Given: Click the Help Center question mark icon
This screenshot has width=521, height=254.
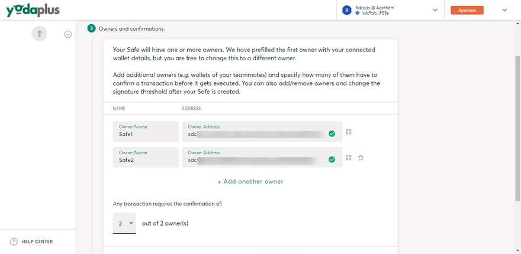Looking at the screenshot, I should [14, 242].
